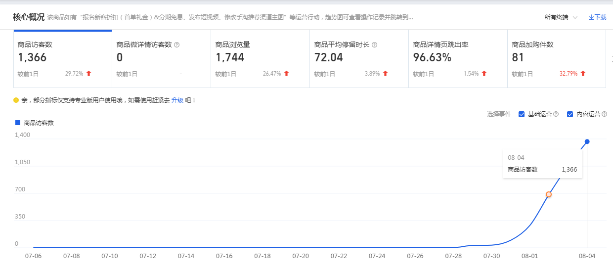Click the 核心概况 section title
This screenshot has width=613, height=270.
(x=29, y=17)
